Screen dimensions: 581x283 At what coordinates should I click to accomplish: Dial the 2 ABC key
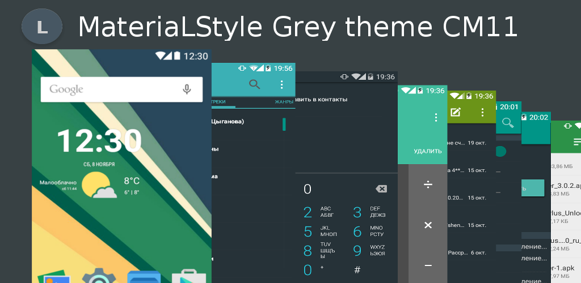coord(319,212)
